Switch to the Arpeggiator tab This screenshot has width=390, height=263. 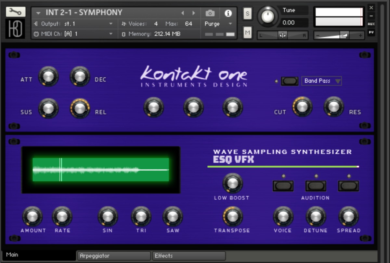tap(114, 256)
